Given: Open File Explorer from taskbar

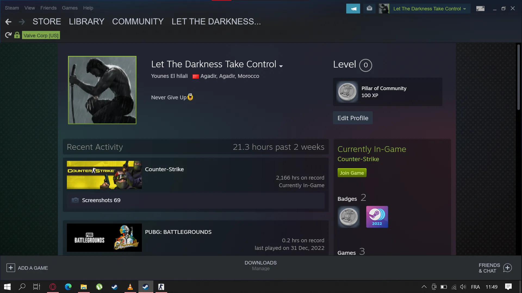Looking at the screenshot, I should [x=84, y=287].
